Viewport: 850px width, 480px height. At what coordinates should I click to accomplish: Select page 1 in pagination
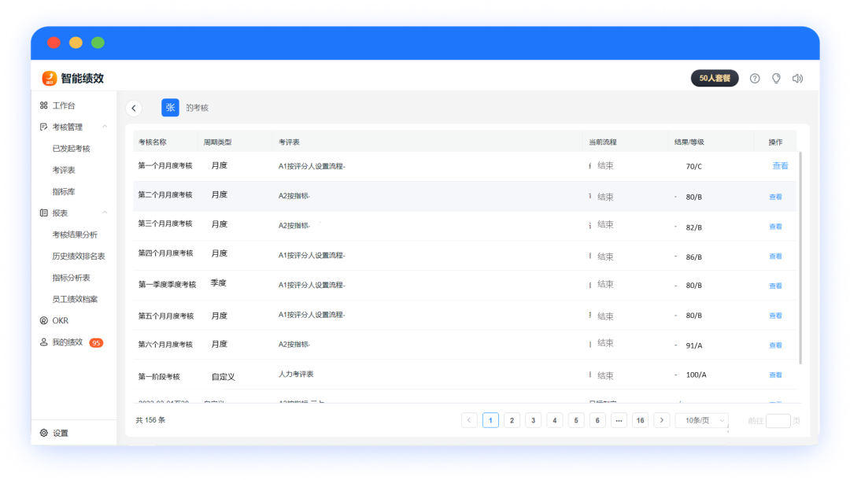pos(490,420)
